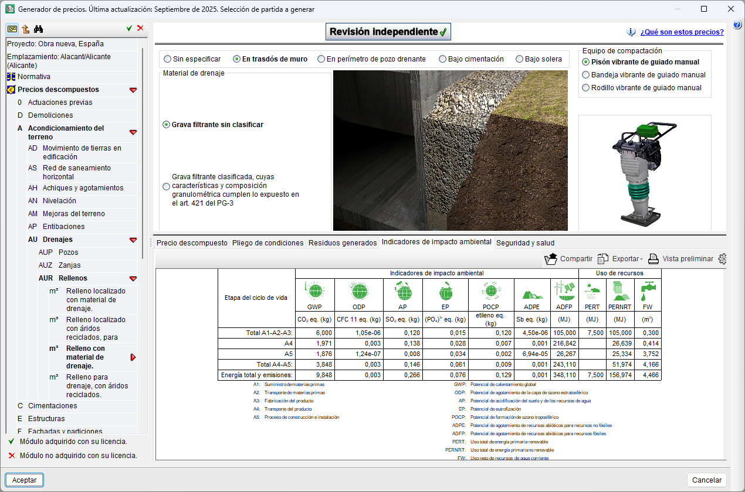Open '¿Qué son estos precios?' link

pos(682,32)
